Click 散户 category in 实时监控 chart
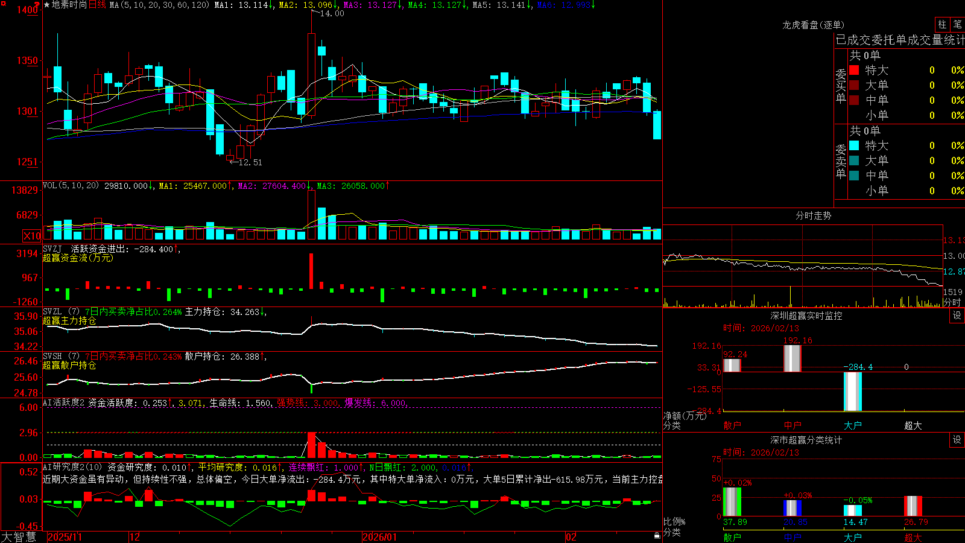This screenshot has height=543, width=965. tap(732, 425)
